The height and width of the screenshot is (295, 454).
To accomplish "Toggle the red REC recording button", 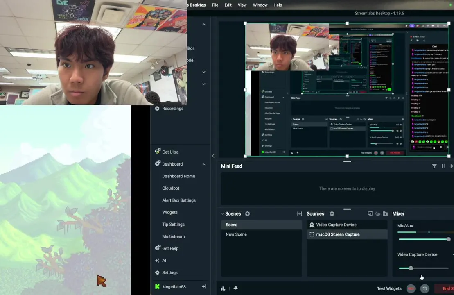I will click(411, 288).
